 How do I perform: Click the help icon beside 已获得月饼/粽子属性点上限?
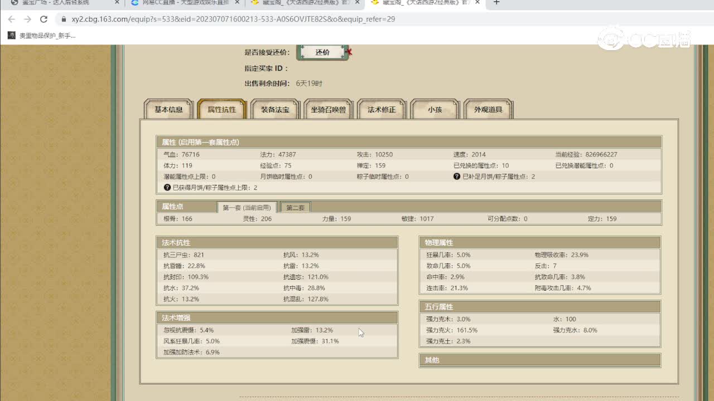click(x=167, y=188)
